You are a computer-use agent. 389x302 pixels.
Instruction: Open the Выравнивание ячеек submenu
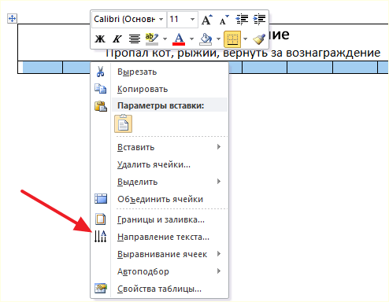tap(160, 254)
